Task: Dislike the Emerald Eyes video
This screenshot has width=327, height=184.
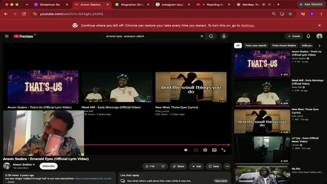Action: click(163, 166)
